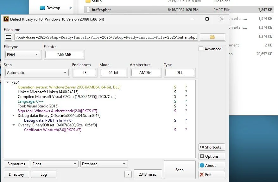Collapse the PE64 tree root node
The width and height of the screenshot is (278, 182).
pyautogui.click(x=7, y=82)
